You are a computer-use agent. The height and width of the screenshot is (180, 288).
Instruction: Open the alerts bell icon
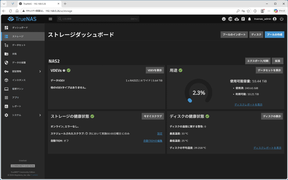[x=249, y=19]
